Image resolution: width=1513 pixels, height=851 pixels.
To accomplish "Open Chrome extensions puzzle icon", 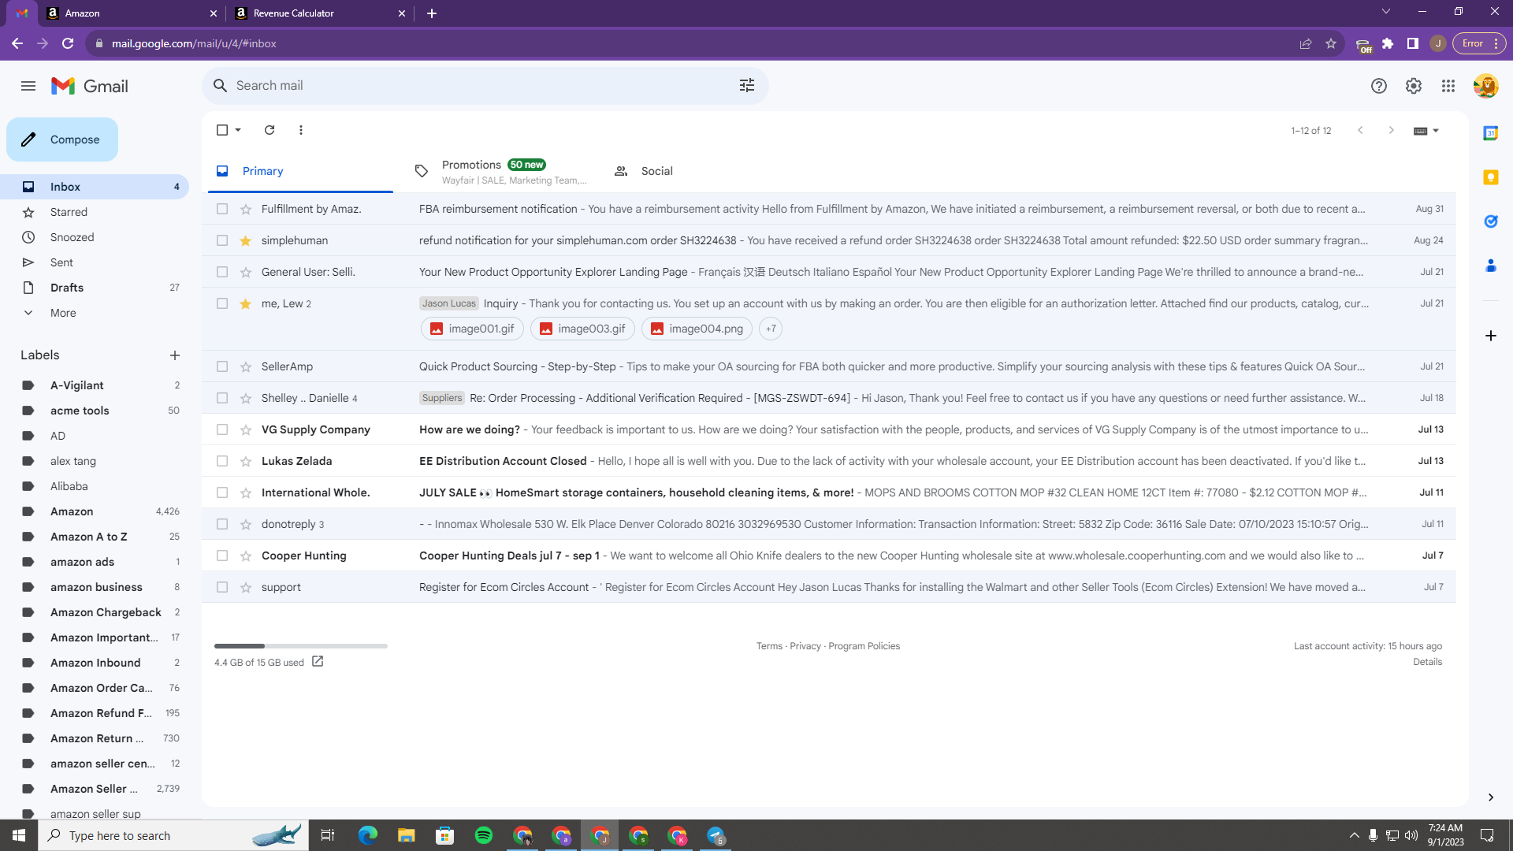I will point(1388,43).
